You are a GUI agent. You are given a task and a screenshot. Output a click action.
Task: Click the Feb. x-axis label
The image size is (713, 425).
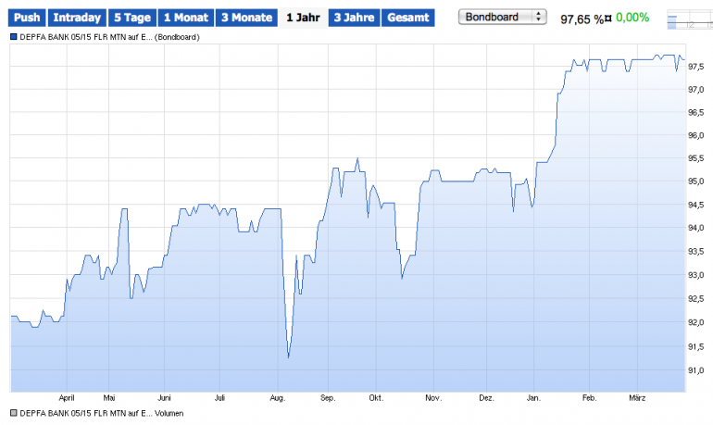(589, 398)
